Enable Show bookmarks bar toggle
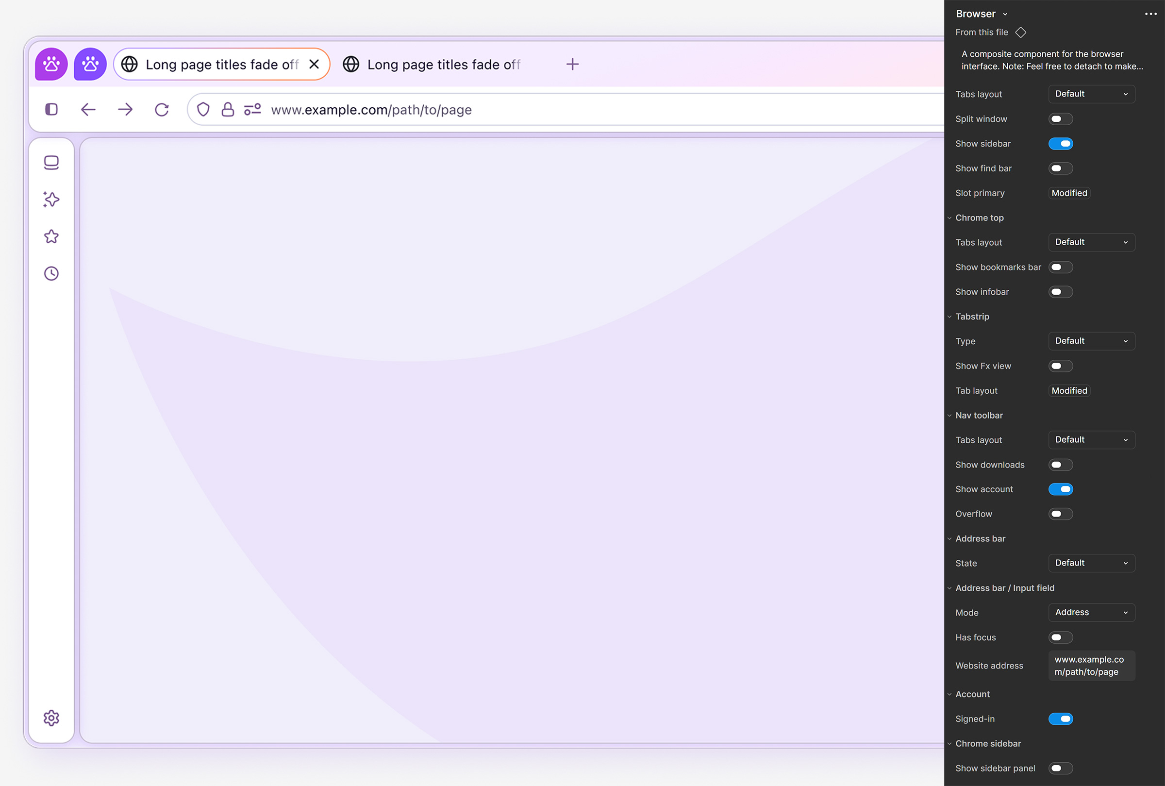1165x786 pixels. (x=1060, y=267)
